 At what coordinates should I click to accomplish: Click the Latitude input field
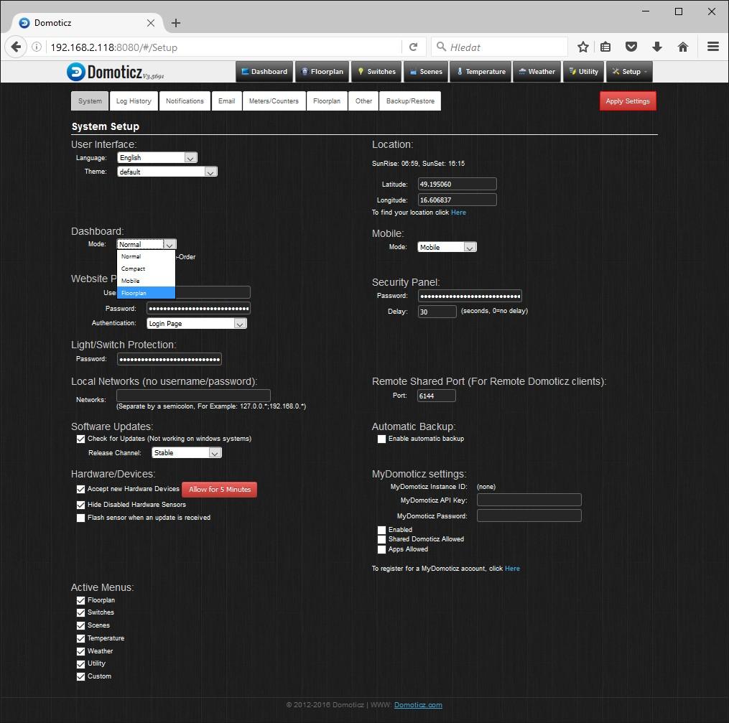point(457,184)
